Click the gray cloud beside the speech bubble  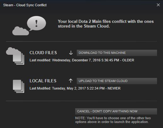pyautogui.click(x=20, y=31)
